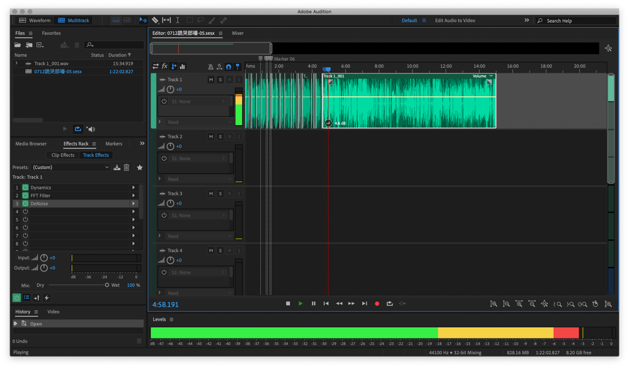
Task: Open the Favorites tab
Action: pos(51,33)
